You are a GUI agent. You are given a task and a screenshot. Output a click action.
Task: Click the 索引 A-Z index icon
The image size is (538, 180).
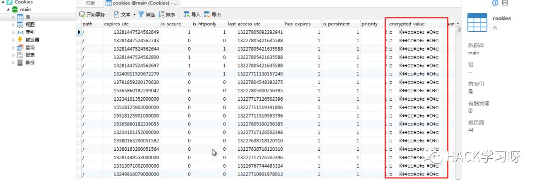pyautogui.click(x=20, y=32)
